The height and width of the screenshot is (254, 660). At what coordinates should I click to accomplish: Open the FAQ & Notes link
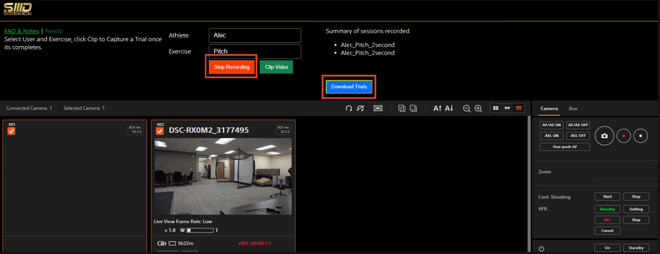click(x=22, y=31)
